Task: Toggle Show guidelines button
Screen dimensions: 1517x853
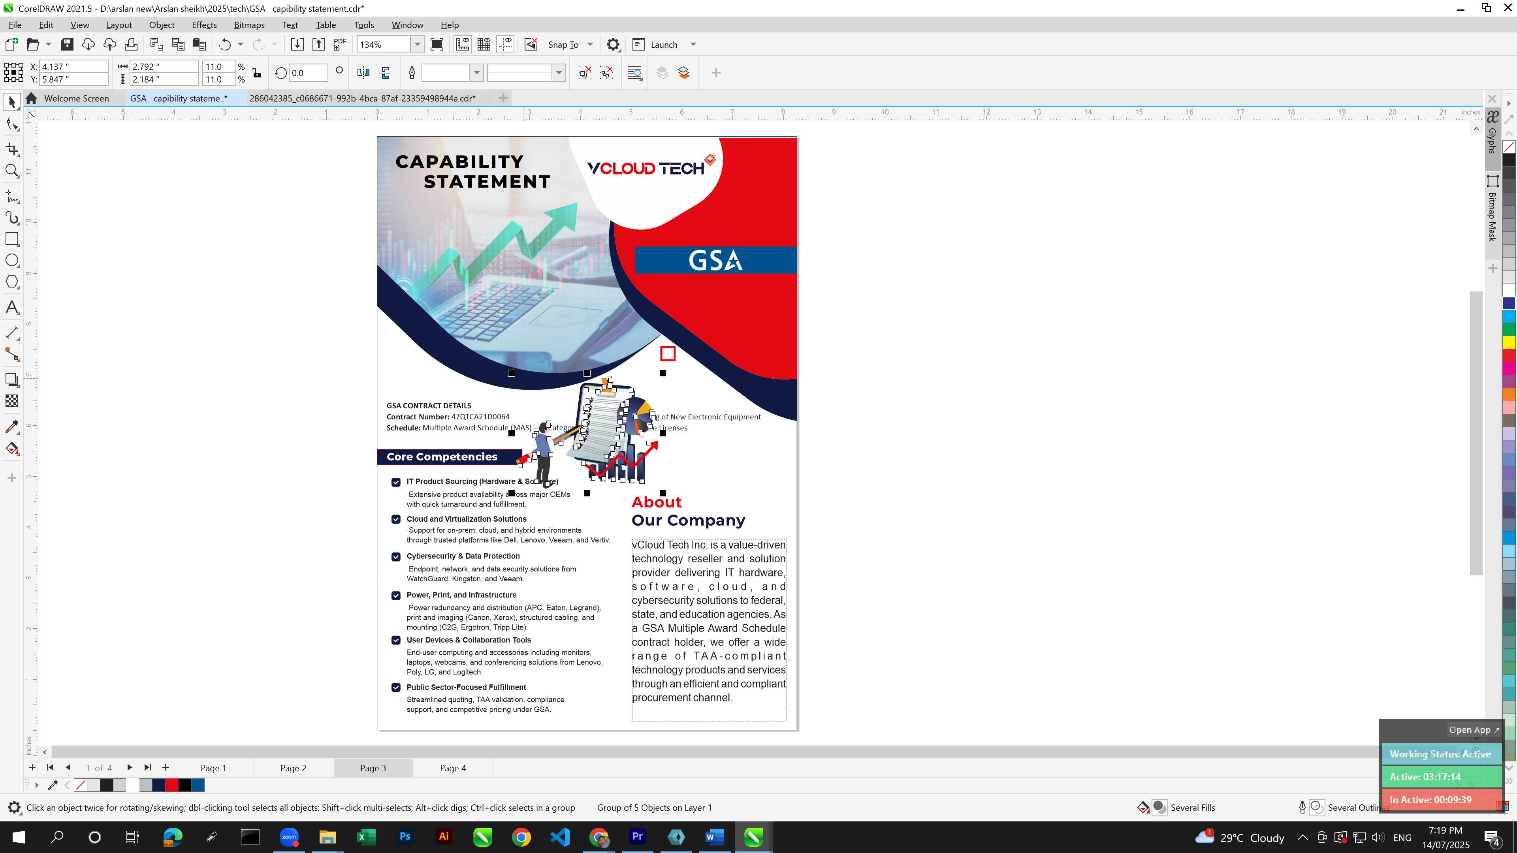Action: 505,44
